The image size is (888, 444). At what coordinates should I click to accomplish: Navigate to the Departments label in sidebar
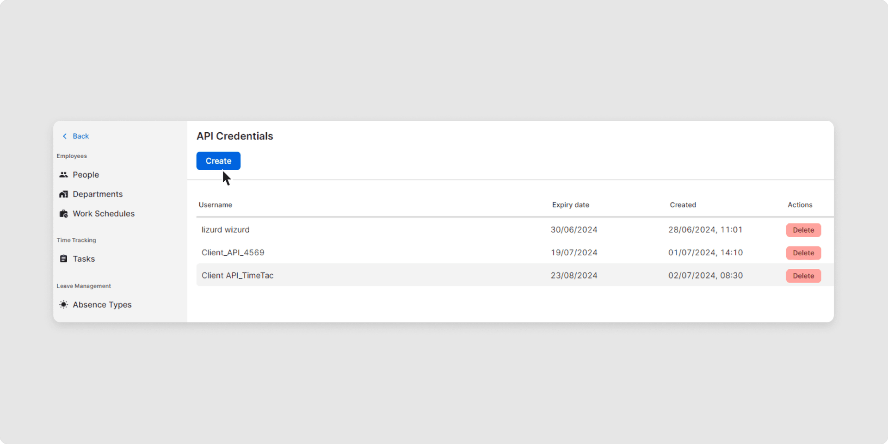point(98,194)
